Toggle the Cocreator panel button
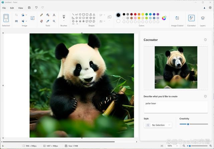Image resolution: width=214 pixels, height=149 pixels. 191,18
